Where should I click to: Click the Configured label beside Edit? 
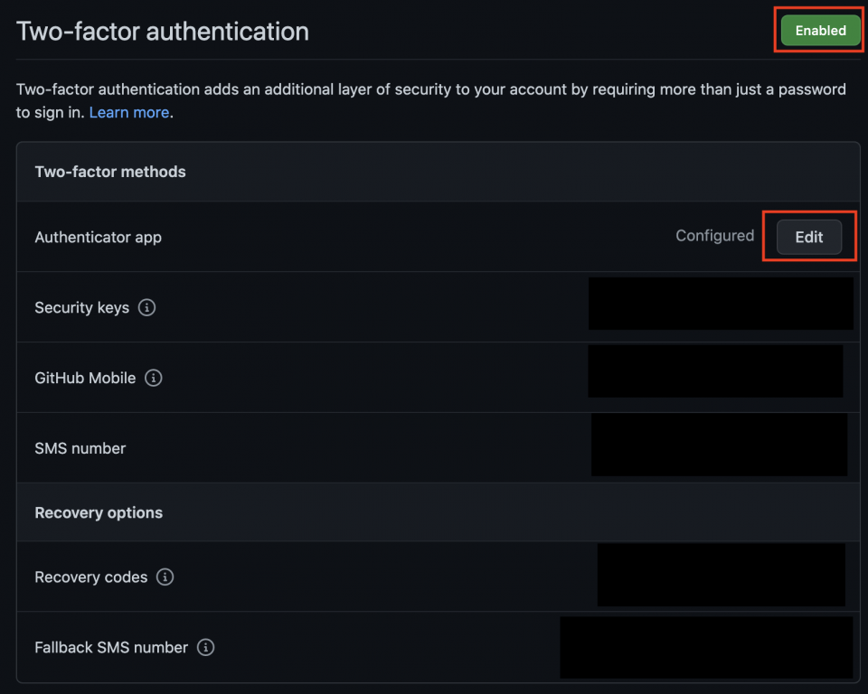coord(714,236)
